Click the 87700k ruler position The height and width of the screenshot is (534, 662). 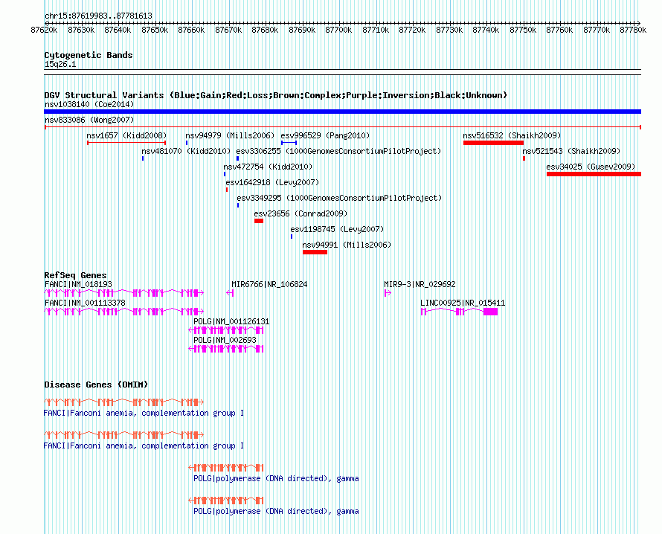[338, 30]
